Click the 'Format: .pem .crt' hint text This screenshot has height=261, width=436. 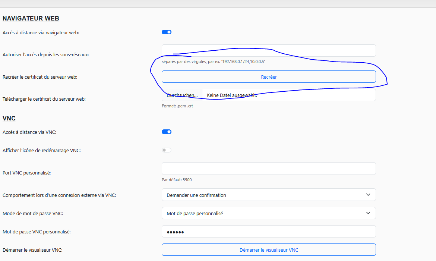[x=177, y=106]
